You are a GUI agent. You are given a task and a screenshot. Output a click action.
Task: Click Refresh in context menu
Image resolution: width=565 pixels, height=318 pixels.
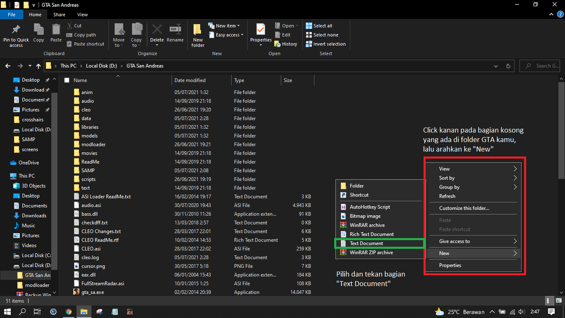pyautogui.click(x=474, y=196)
